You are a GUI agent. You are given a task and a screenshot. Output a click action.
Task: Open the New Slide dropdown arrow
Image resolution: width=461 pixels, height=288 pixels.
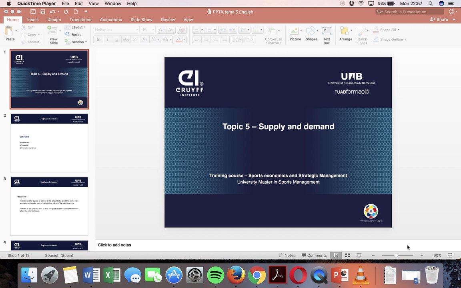(x=60, y=30)
